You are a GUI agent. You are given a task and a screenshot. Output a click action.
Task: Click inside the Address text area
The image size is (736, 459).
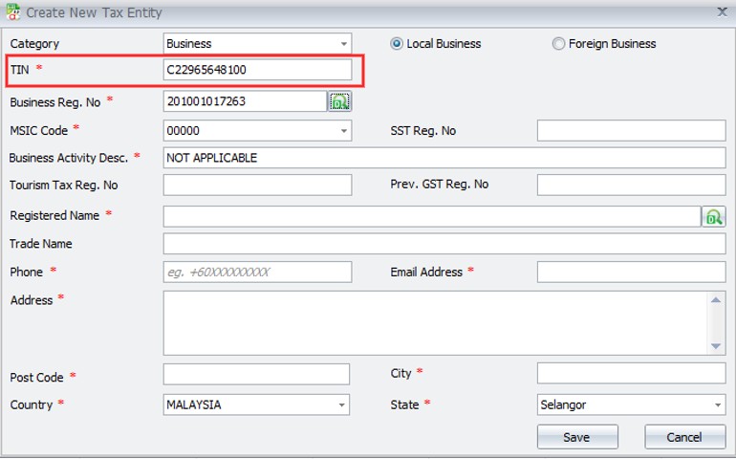tap(435, 322)
